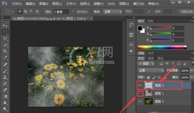Image resolution: width=194 pixels, height=113 pixels.
Task: Open the 窗口(W) menu
Action: click(x=139, y=4)
